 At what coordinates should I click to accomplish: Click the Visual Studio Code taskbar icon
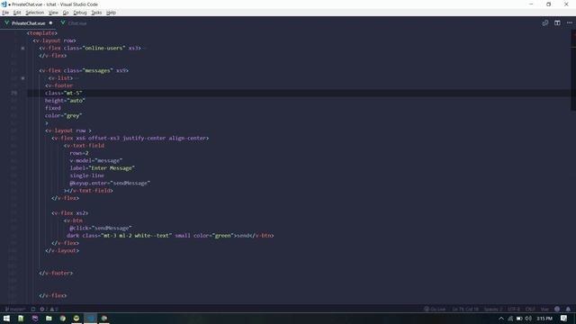90,318
